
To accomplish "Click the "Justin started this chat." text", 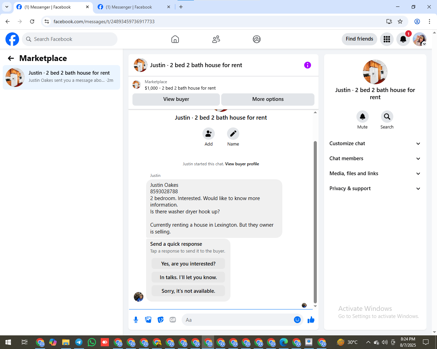I will (203, 164).
